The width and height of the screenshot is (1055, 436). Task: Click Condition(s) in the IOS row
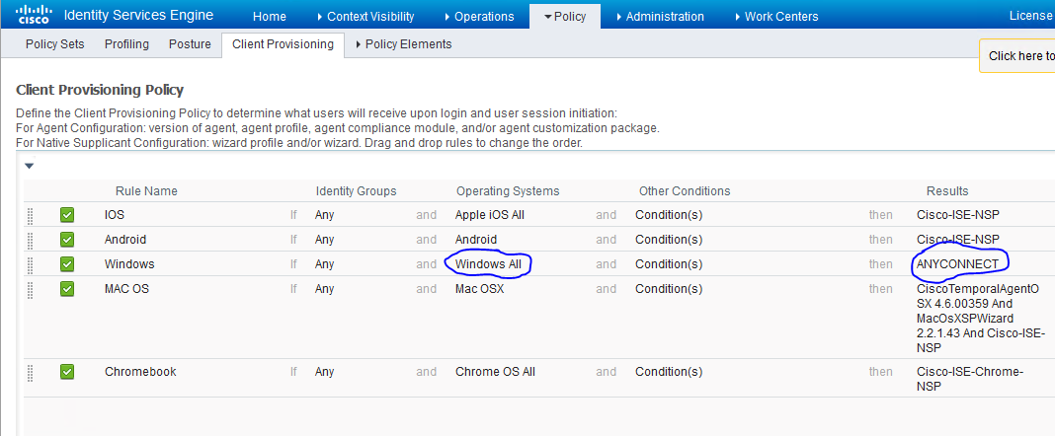click(669, 215)
